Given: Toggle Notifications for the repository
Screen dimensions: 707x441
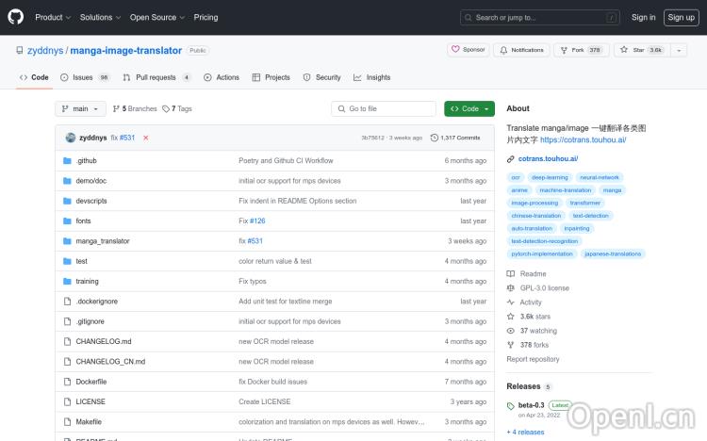Looking at the screenshot, I should tap(521, 50).
